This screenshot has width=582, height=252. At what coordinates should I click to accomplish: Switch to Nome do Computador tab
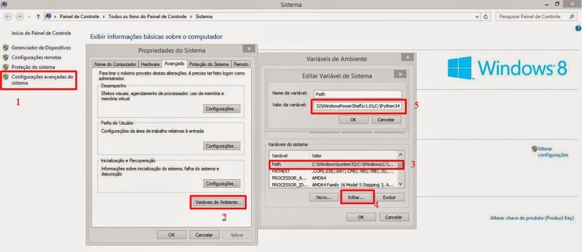115,64
